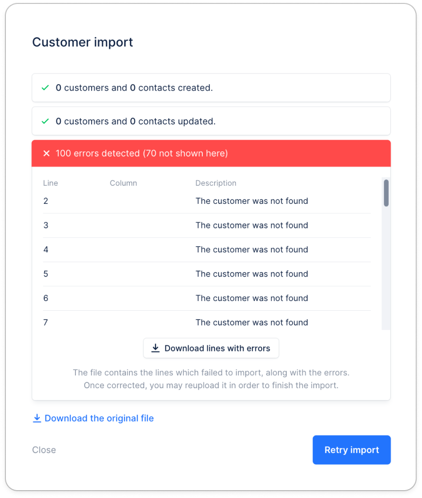Click download icon beside original file link
Screen dimensions: 422x498
37,418
